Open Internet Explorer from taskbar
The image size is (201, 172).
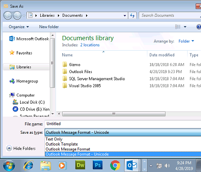coord(28,165)
